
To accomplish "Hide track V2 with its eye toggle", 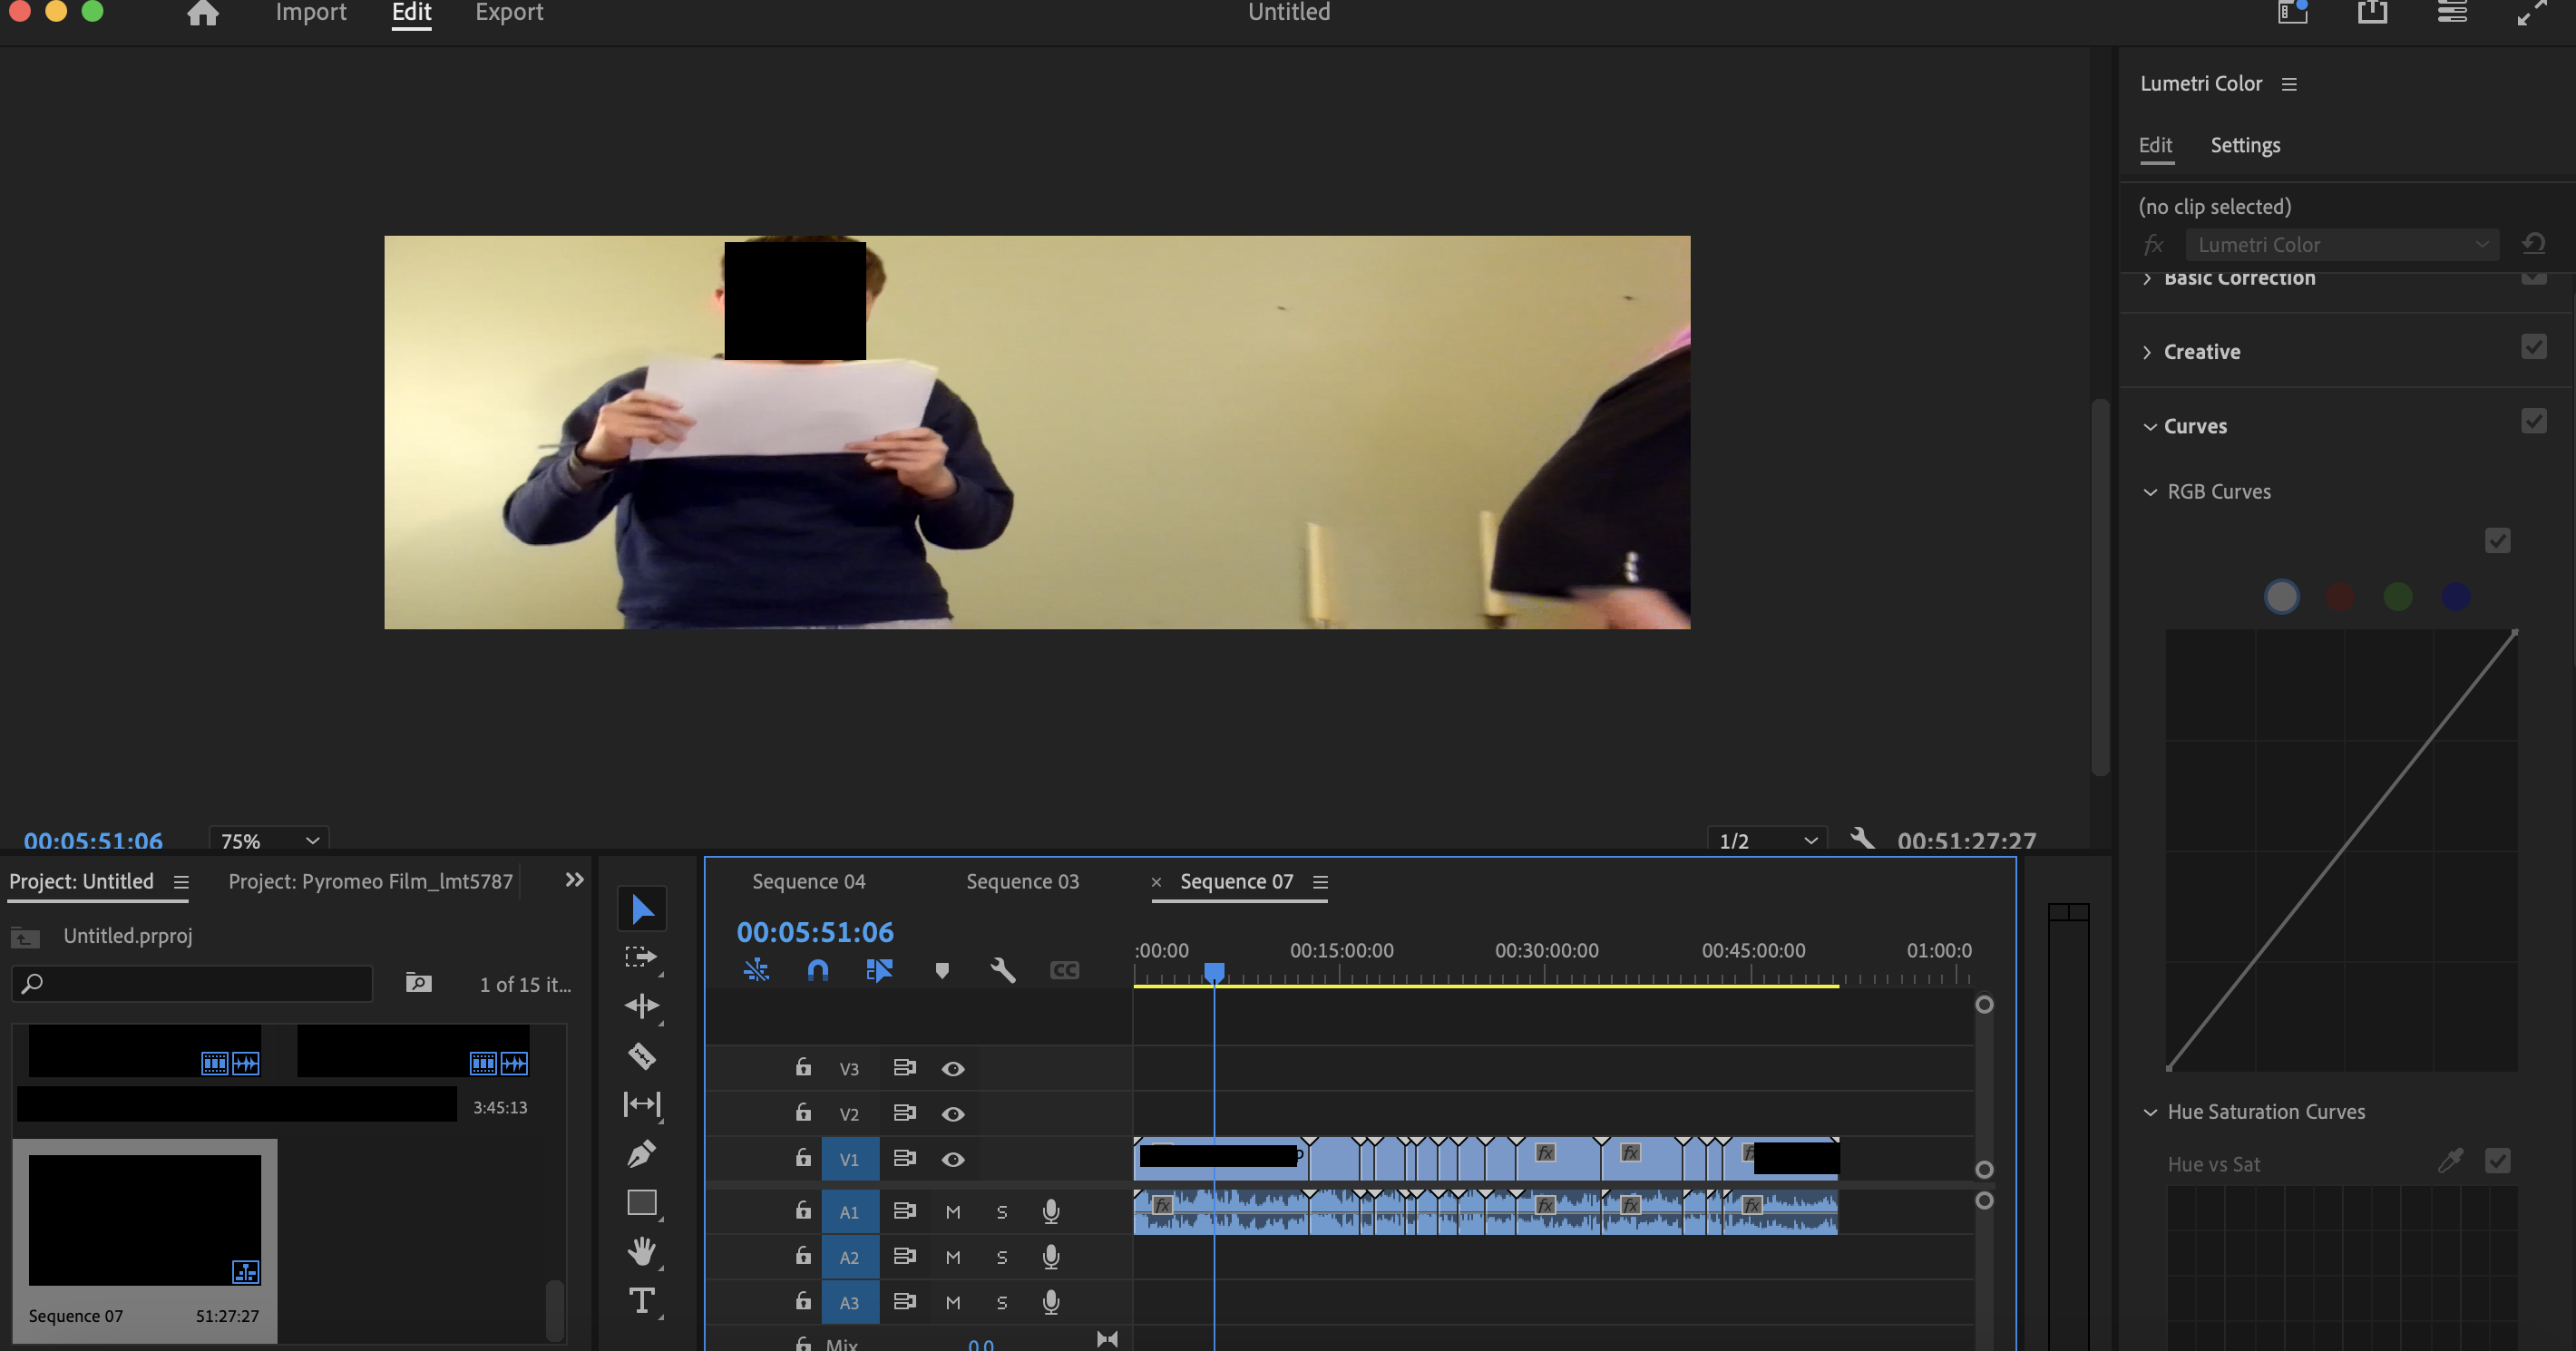I will (952, 1113).
